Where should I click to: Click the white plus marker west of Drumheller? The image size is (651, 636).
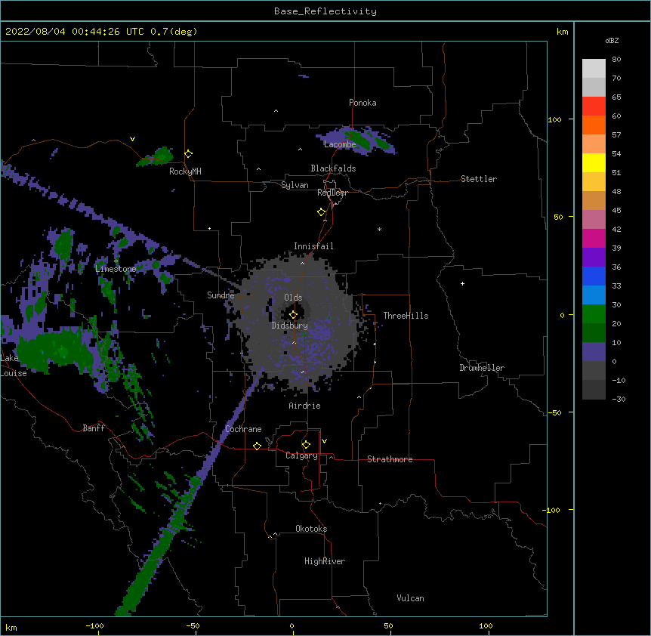[462, 283]
